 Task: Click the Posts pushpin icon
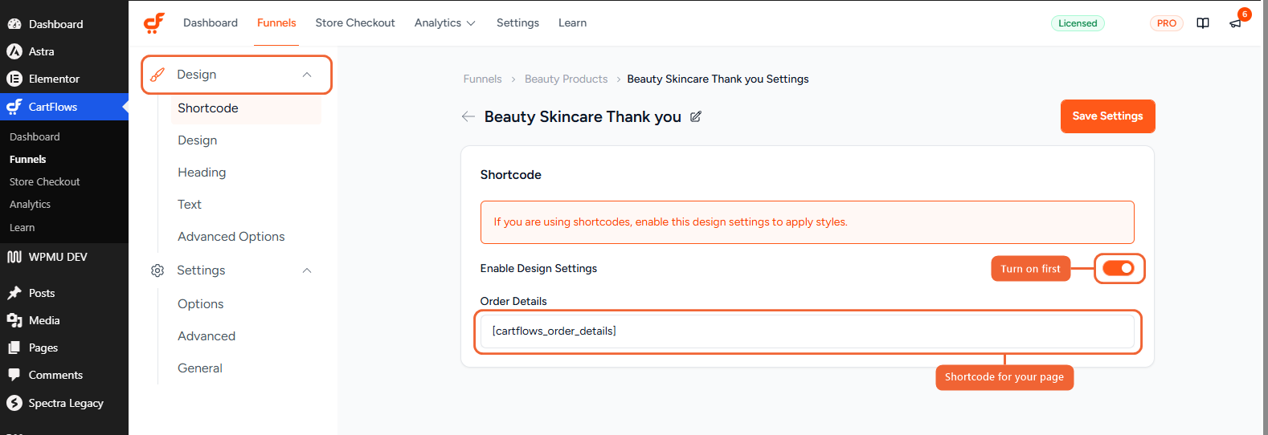[14, 293]
